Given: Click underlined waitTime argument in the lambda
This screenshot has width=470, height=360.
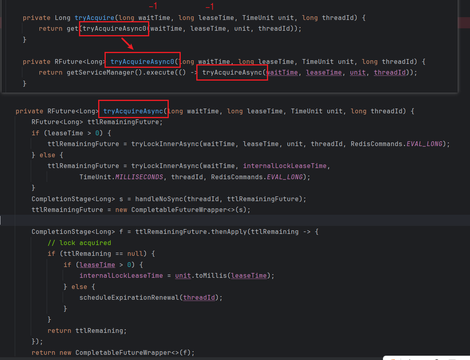Looking at the screenshot, I should pyautogui.click(x=282, y=73).
